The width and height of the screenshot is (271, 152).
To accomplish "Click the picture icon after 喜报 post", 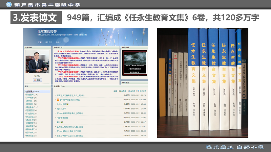I will tap(62, 122).
